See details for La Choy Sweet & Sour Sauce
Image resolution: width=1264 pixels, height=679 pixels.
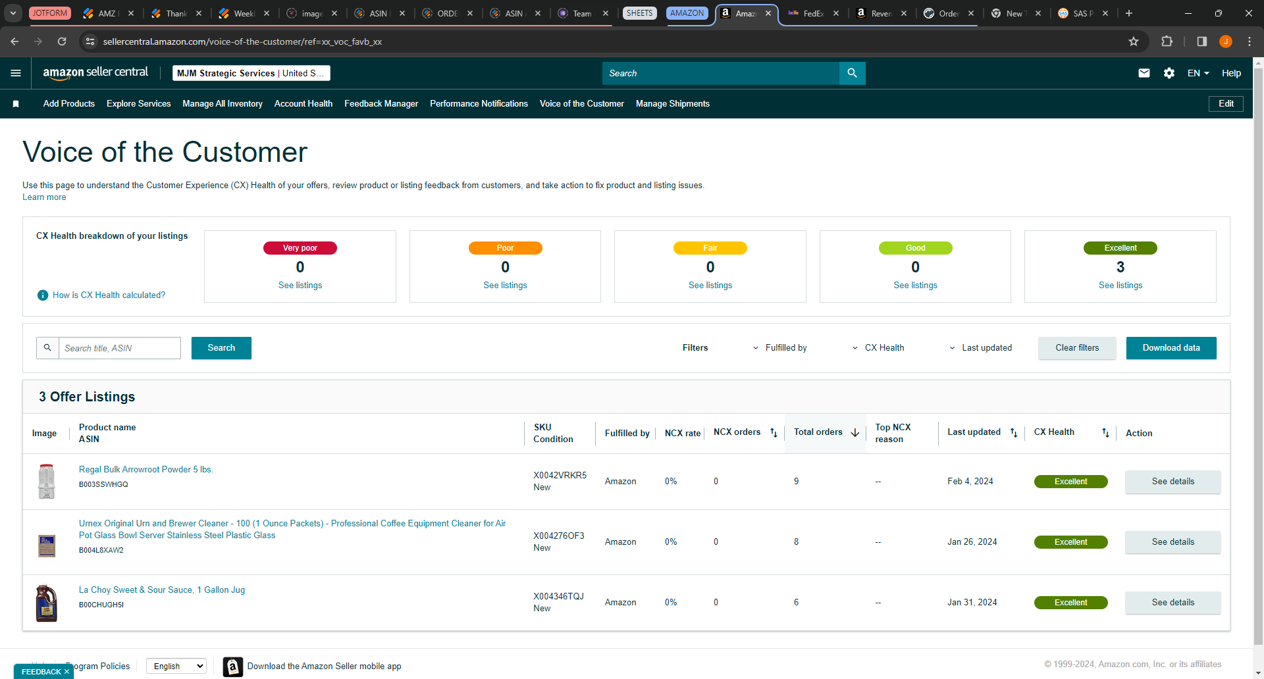click(1172, 603)
